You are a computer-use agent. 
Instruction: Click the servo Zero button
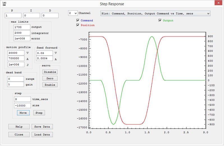tap(50, 78)
